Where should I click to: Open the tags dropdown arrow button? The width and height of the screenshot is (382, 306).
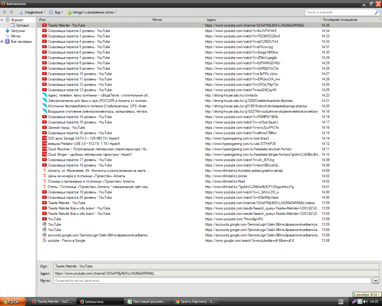tap(376, 281)
